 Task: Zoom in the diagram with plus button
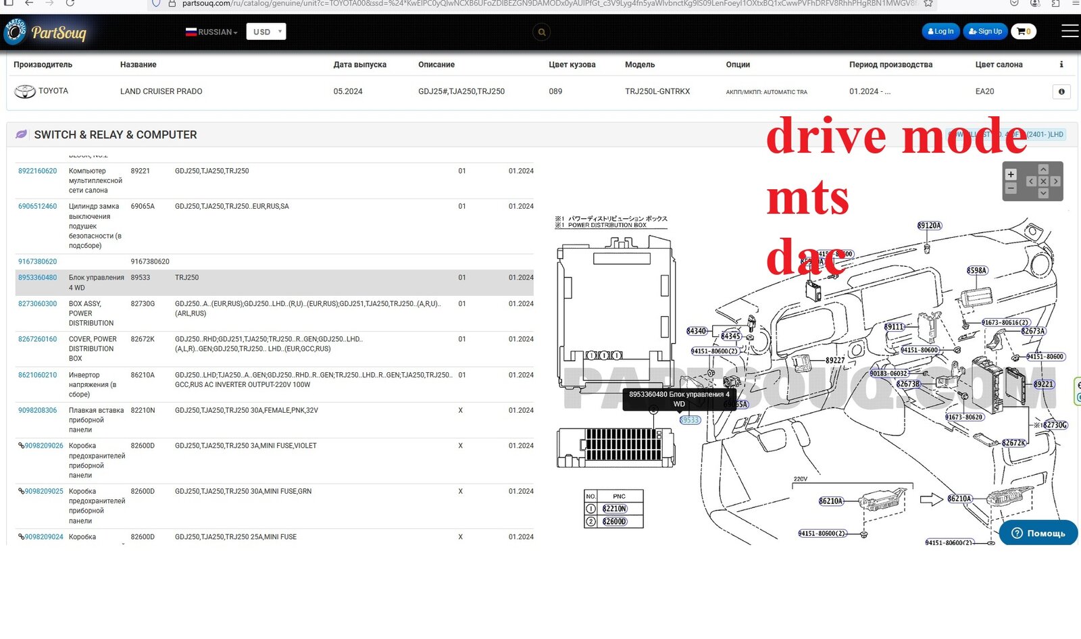tap(1011, 174)
